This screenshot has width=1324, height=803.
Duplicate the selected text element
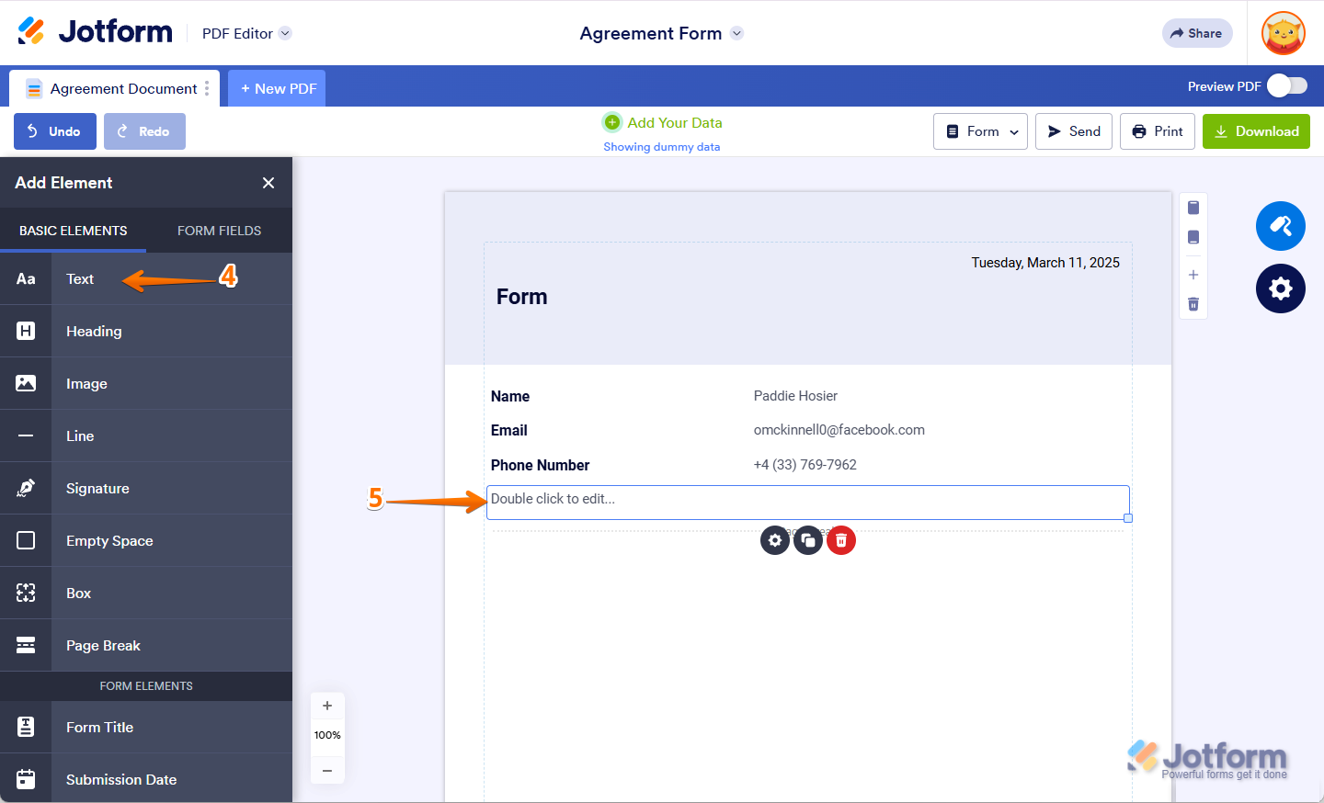click(x=808, y=540)
